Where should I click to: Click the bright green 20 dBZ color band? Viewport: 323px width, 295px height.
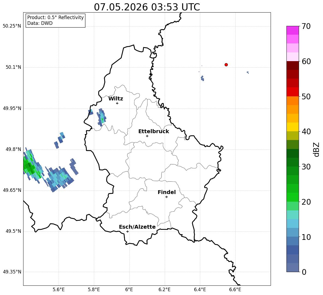point(292,197)
